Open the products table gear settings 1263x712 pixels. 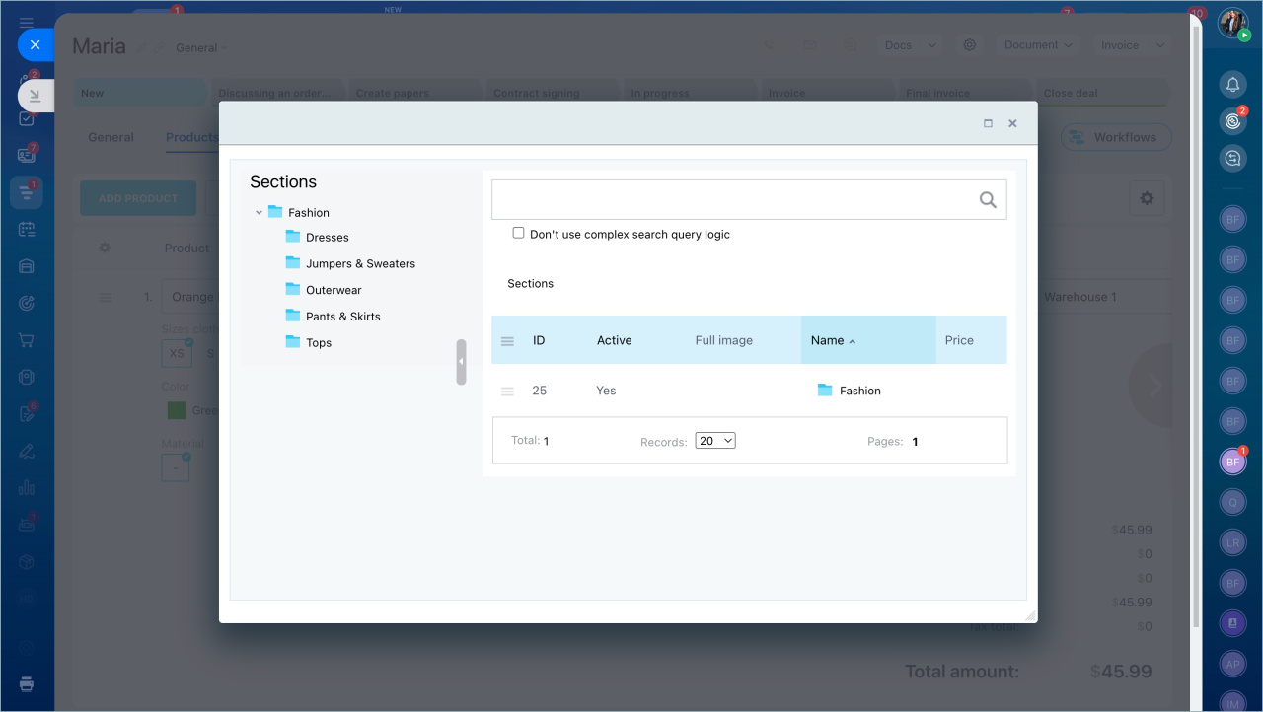(x=1146, y=198)
